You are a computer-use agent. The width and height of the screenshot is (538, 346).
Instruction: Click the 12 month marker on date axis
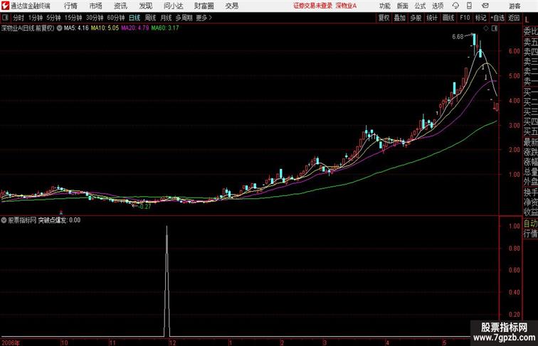click(x=172, y=342)
